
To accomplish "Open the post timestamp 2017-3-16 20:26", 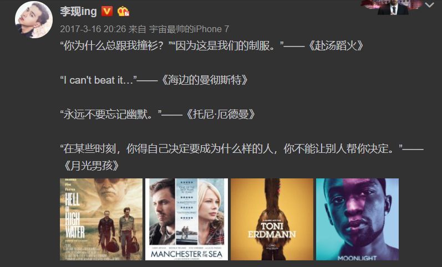I will [93, 29].
